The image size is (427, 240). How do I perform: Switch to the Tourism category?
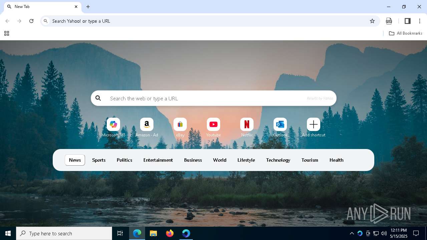(310, 160)
